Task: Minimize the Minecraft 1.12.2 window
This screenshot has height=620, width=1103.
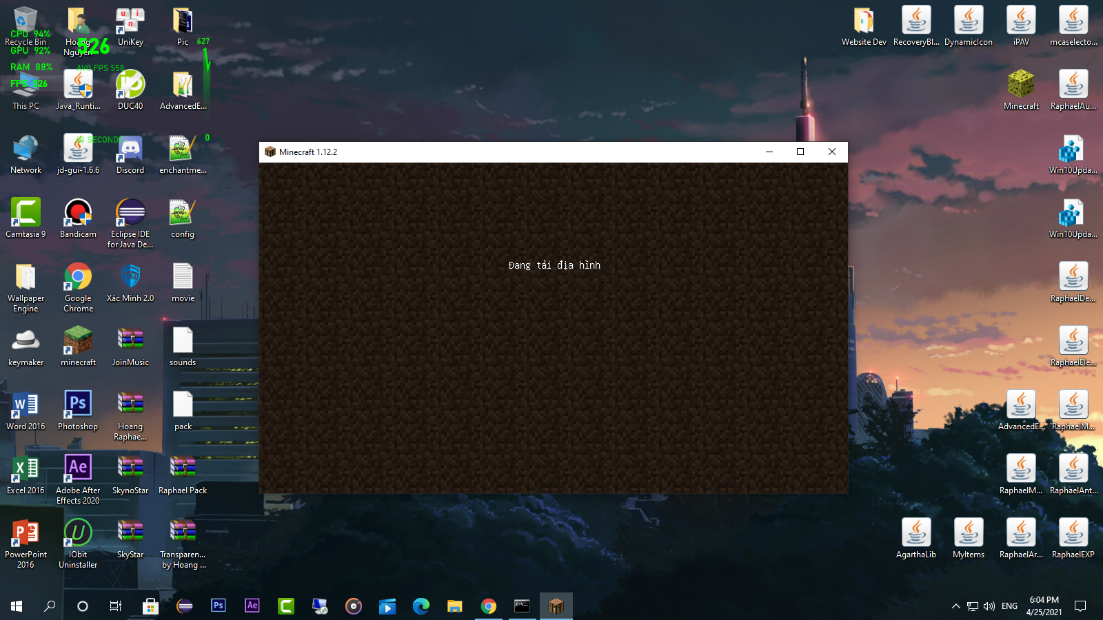Action: [x=769, y=152]
